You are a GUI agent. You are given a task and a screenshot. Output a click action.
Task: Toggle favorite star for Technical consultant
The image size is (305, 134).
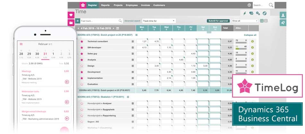pos(82,42)
